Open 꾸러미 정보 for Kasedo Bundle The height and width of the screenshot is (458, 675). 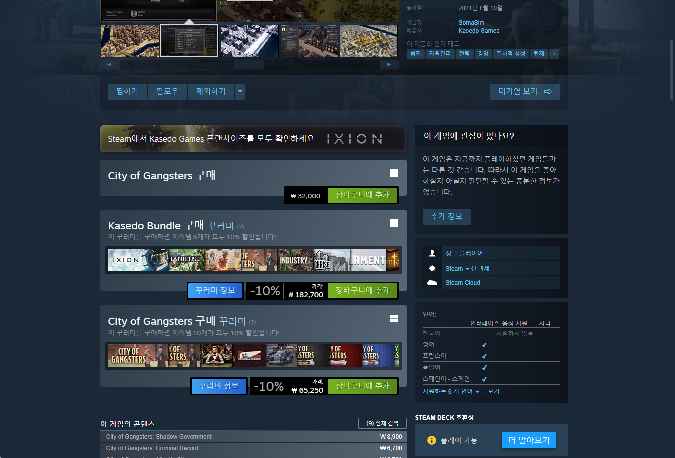[x=215, y=290]
